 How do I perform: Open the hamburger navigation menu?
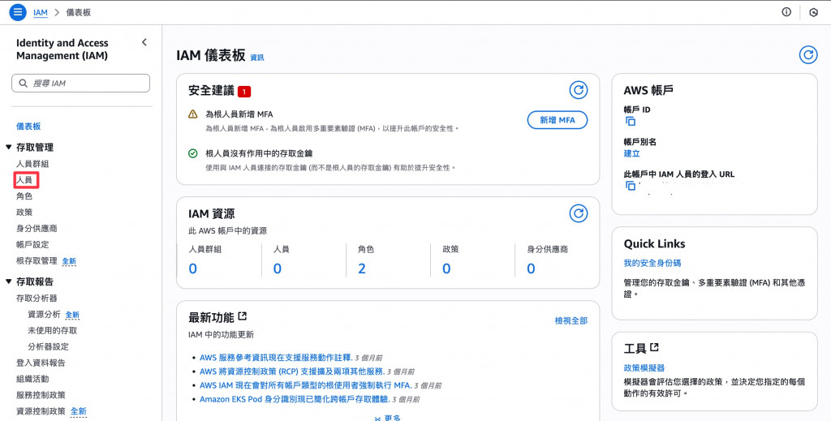pos(18,12)
